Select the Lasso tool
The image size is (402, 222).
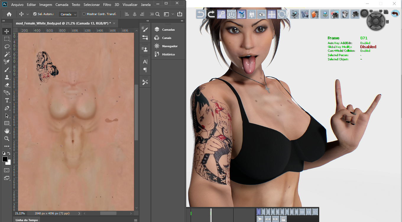click(7, 47)
